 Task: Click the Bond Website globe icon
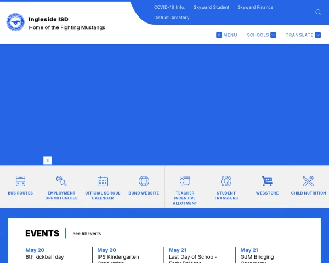click(x=144, y=181)
